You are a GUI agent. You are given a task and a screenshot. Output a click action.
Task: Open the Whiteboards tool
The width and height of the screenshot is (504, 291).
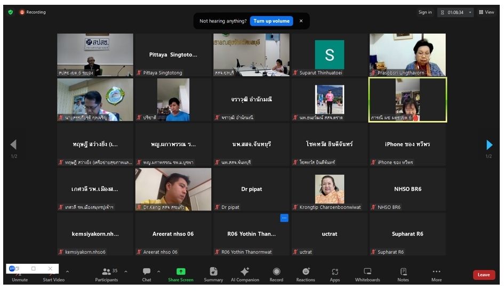tap(367, 274)
